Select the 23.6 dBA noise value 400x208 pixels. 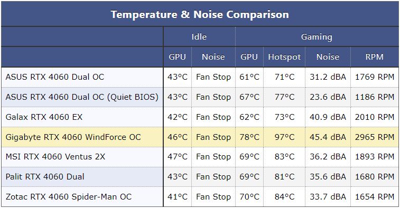click(328, 97)
